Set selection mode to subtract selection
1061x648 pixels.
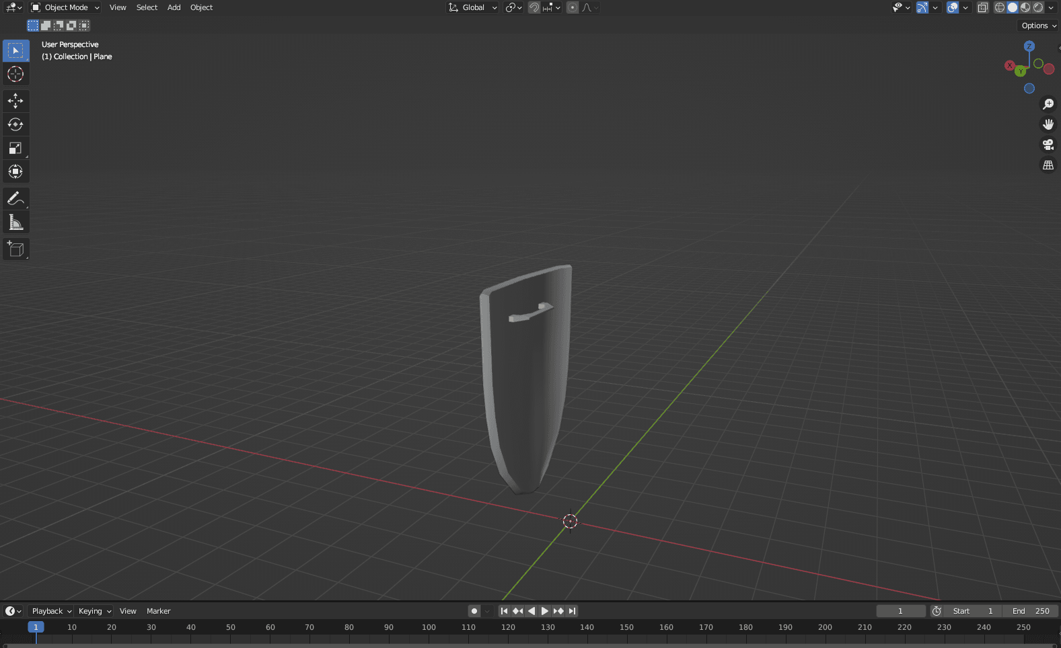(x=59, y=26)
